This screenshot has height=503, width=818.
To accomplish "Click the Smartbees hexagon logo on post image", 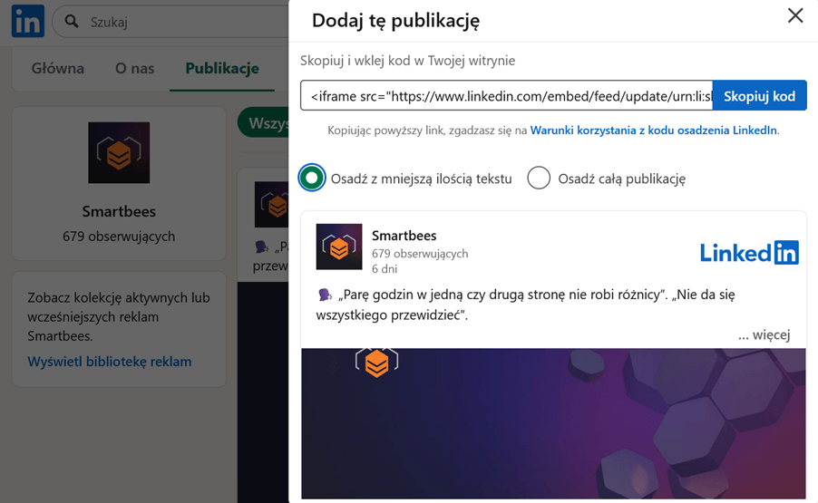I will coord(376,363).
